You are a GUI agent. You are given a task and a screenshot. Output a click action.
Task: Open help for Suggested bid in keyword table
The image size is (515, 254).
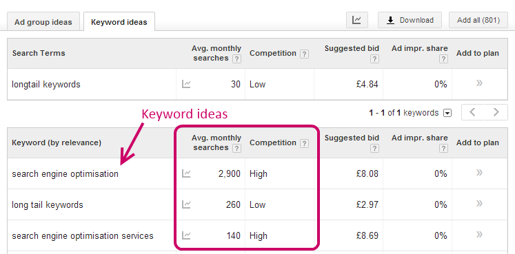pos(374,149)
